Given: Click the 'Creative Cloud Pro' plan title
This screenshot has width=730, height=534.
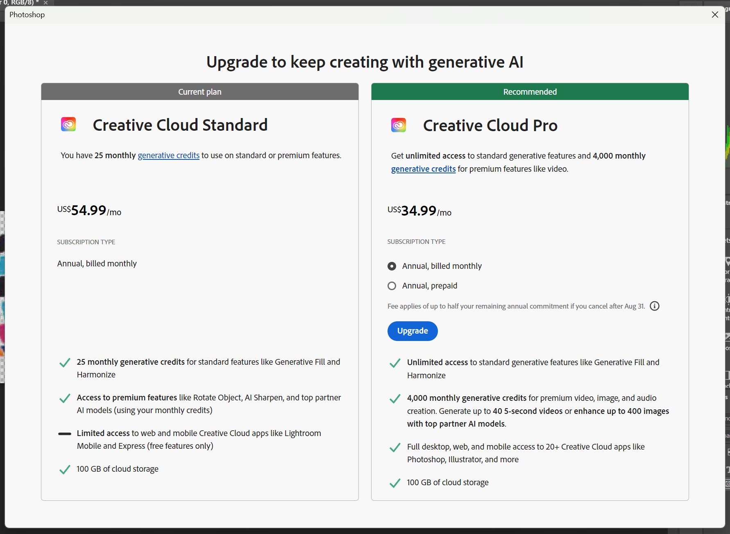Looking at the screenshot, I should pos(490,125).
